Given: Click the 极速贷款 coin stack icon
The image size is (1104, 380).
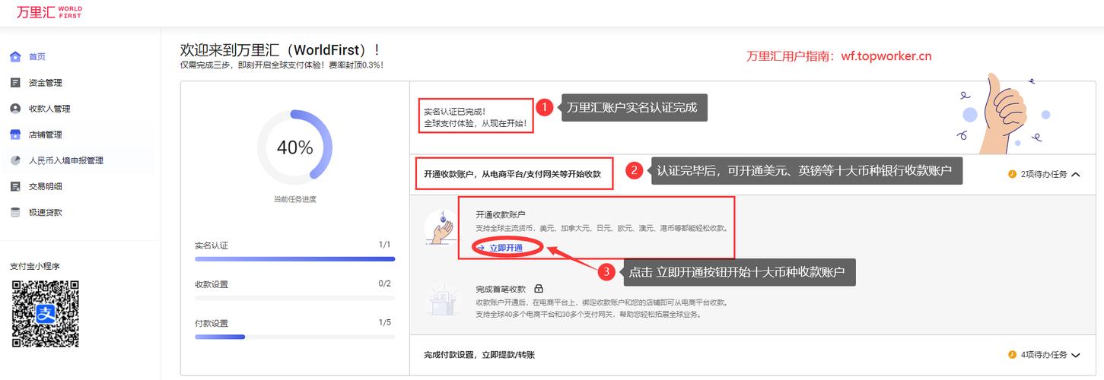Looking at the screenshot, I should tap(15, 212).
